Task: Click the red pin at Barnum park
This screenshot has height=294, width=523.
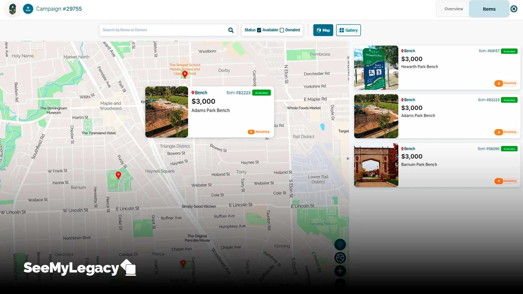Action: pyautogui.click(x=118, y=175)
